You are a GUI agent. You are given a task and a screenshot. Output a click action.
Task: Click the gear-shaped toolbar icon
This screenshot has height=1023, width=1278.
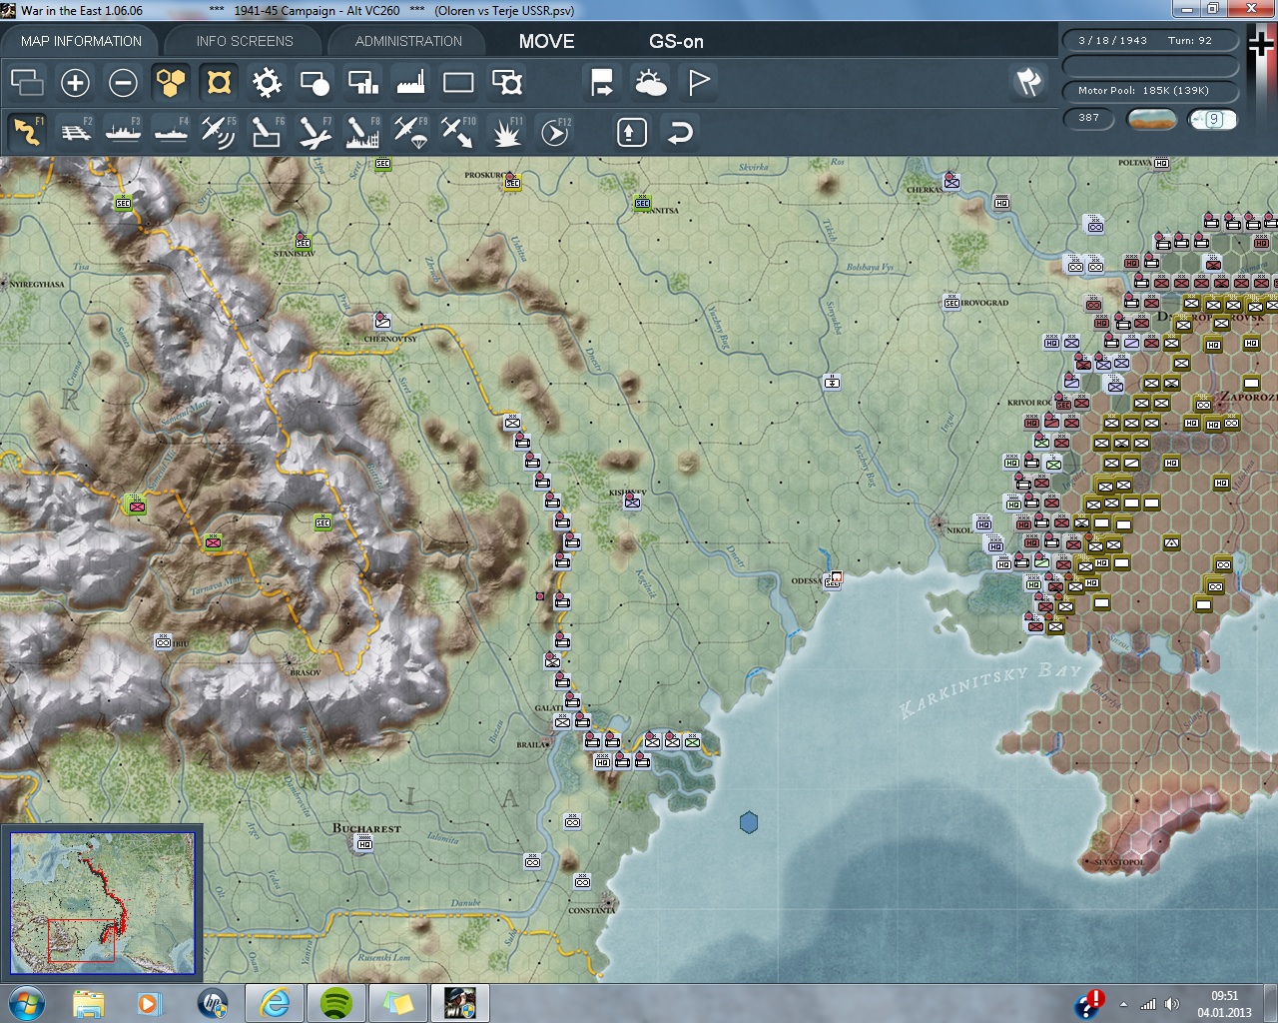coord(267,82)
